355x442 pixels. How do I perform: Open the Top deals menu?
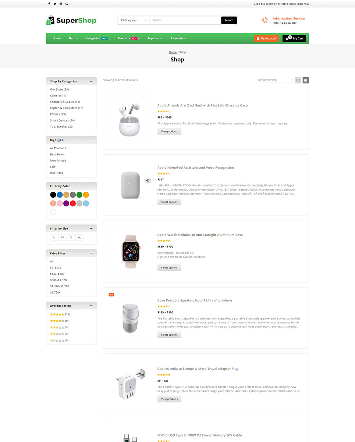(x=155, y=38)
